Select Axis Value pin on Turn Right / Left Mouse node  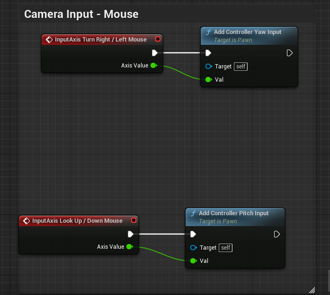click(x=153, y=66)
